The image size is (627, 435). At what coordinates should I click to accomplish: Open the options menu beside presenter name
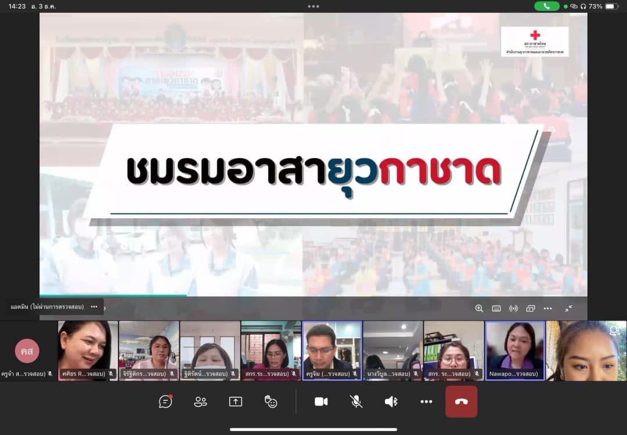pos(94,307)
